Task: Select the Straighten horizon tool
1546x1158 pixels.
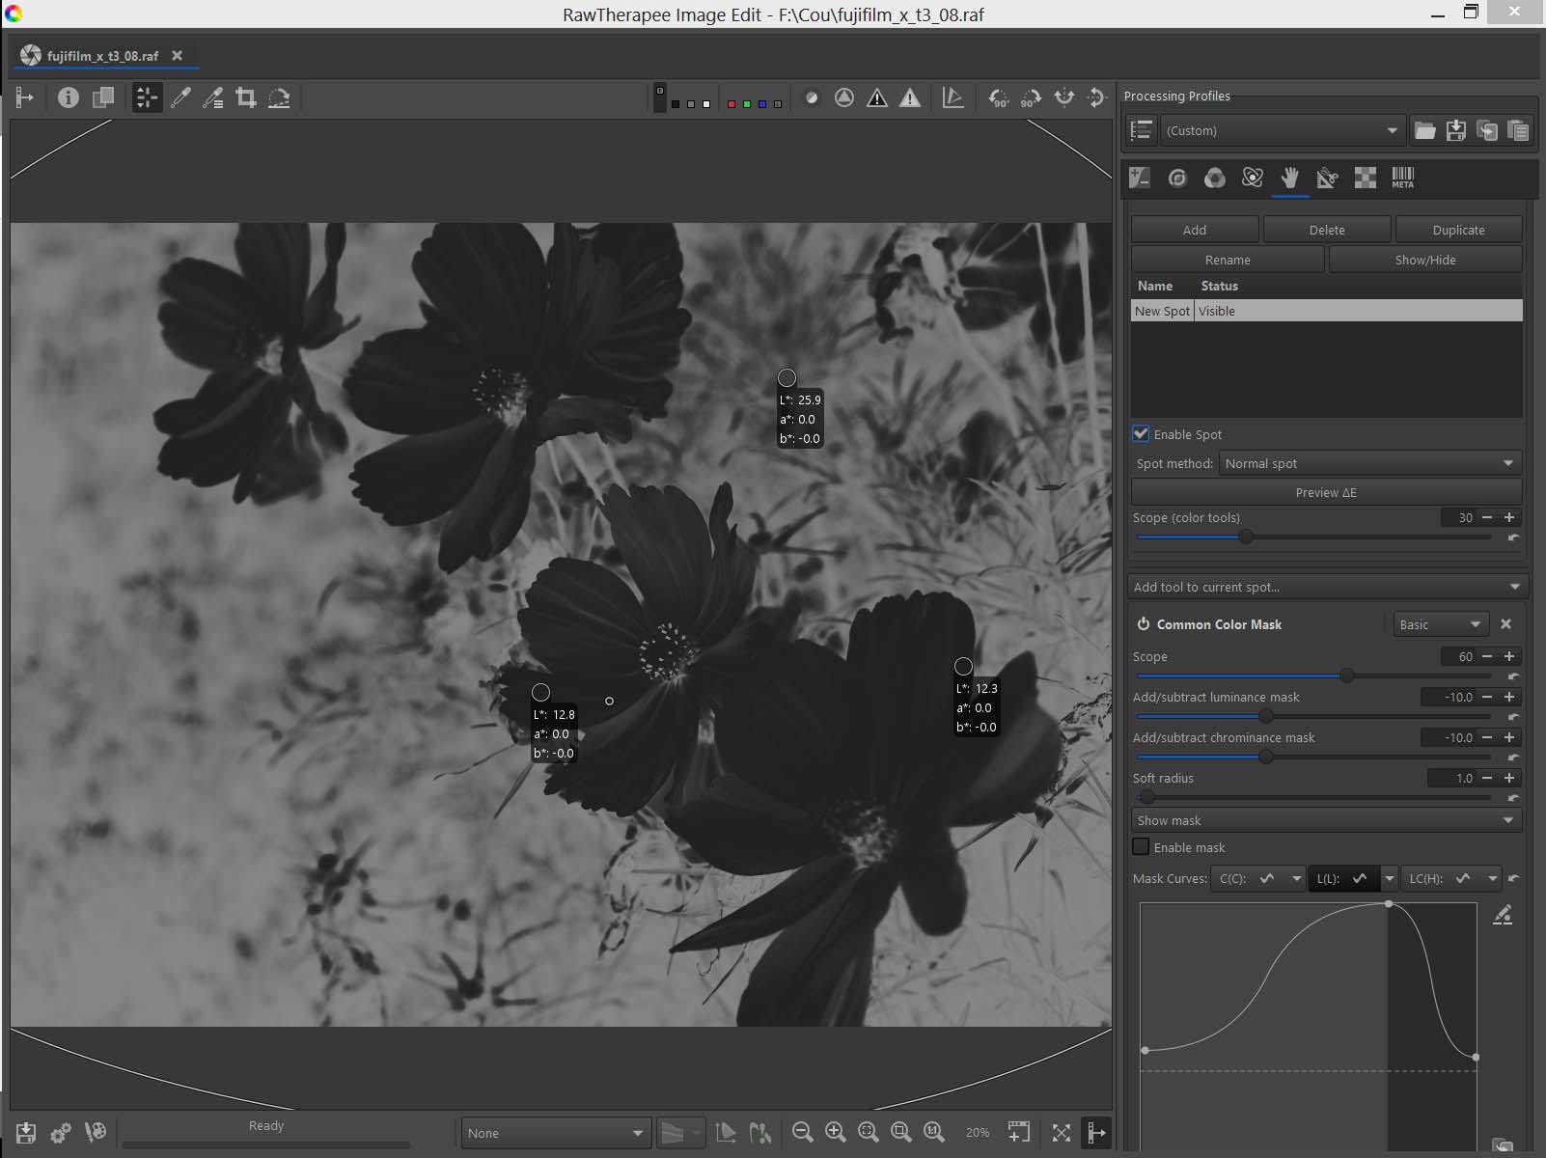Action: pyautogui.click(x=279, y=98)
